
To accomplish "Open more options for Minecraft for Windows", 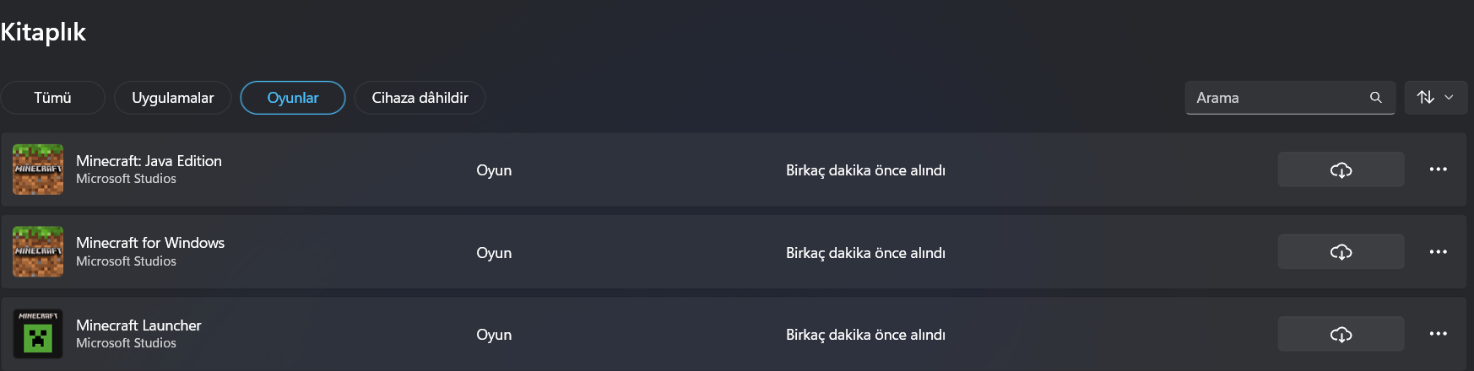I will [x=1439, y=252].
